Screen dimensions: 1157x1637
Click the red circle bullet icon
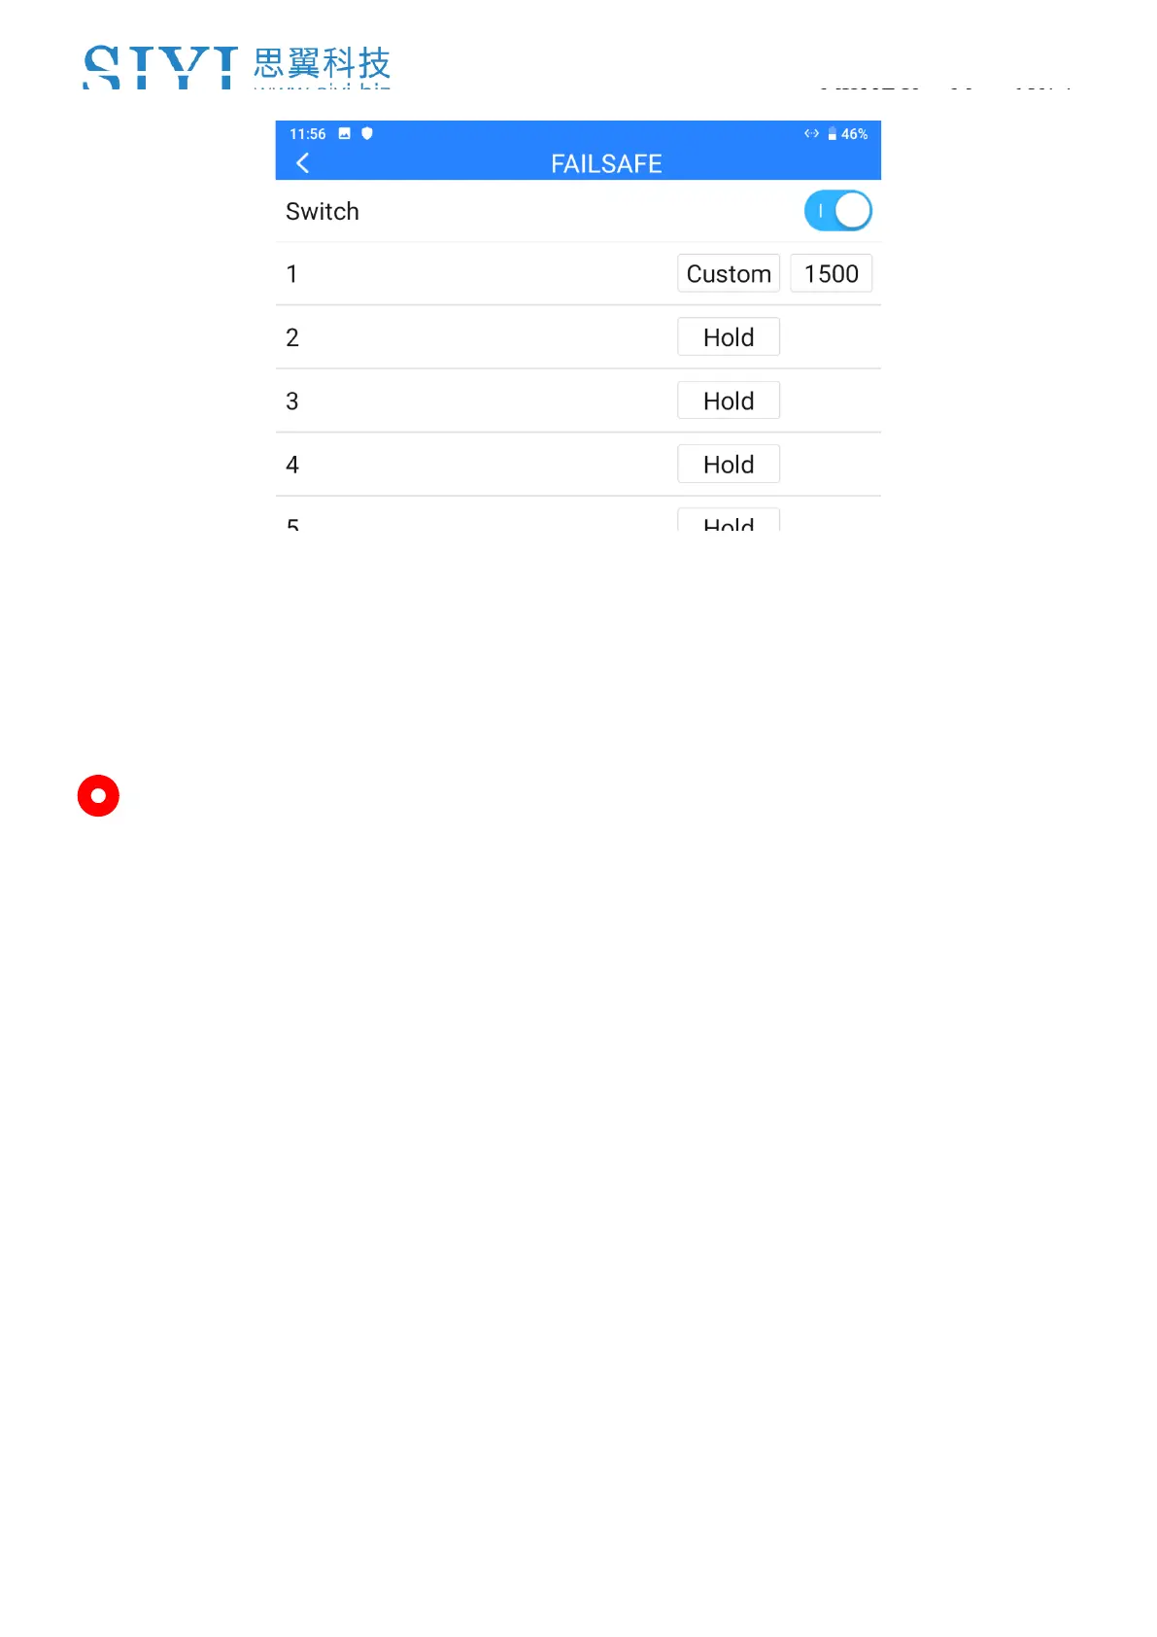pos(98,796)
